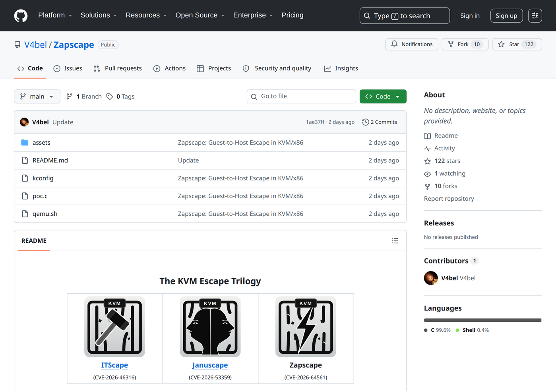
Task: View the 10 forks list
Action: (441, 186)
